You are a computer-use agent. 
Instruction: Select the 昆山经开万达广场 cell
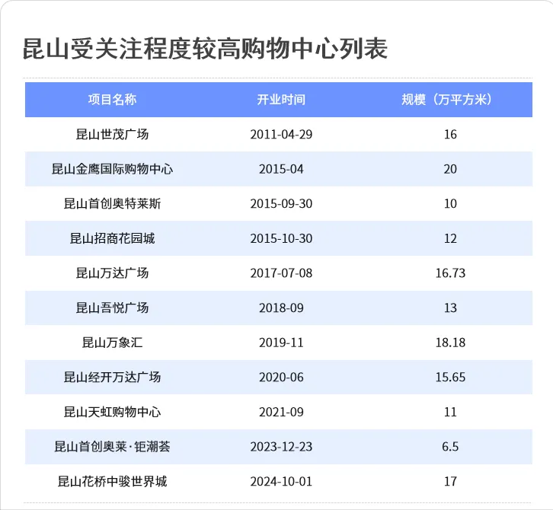tap(112, 377)
